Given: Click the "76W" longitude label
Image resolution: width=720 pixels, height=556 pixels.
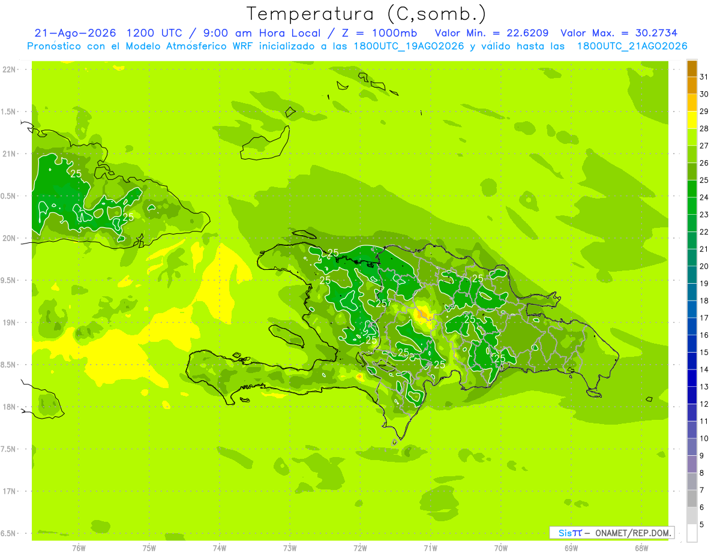Looking at the screenshot, I should click(x=79, y=548).
